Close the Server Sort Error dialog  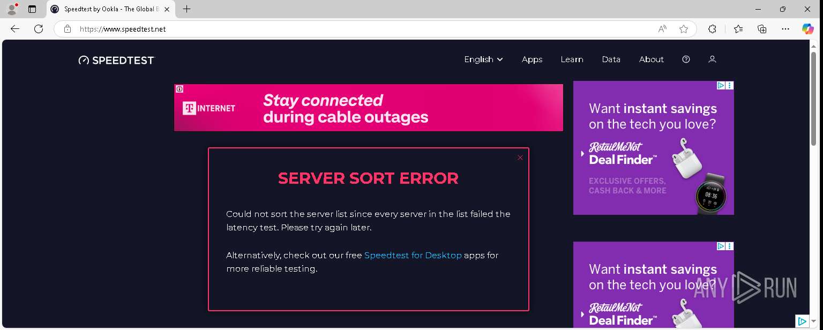[x=520, y=157]
